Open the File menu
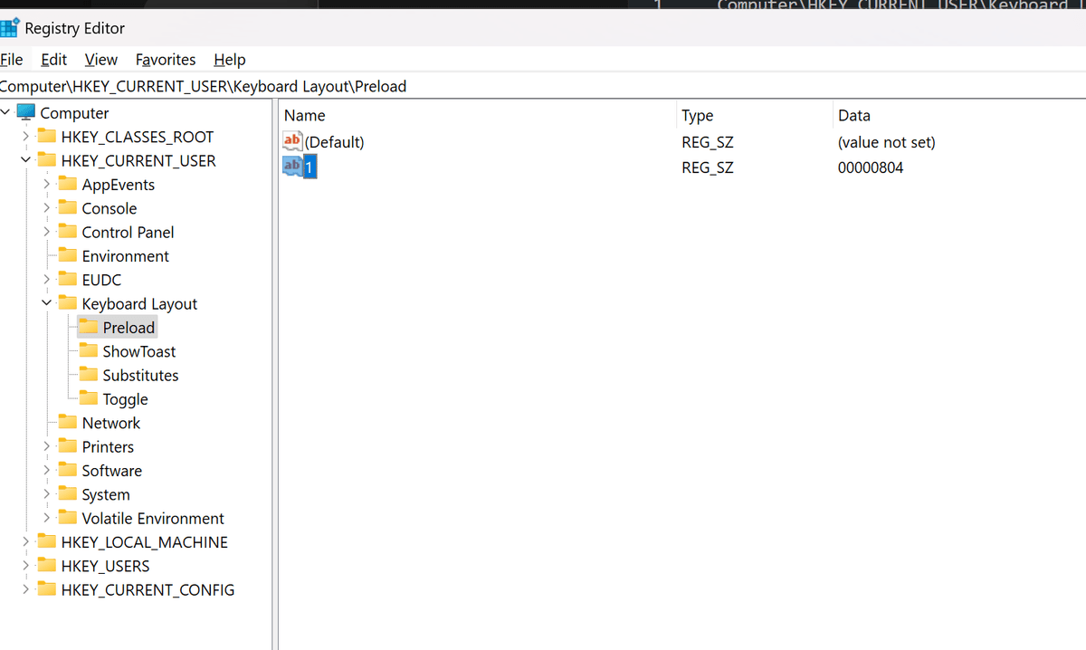This screenshot has width=1086, height=650. click(12, 59)
